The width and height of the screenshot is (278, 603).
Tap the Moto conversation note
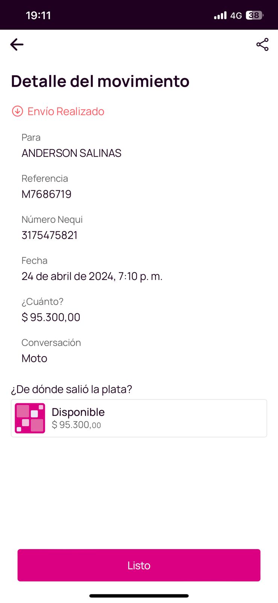[x=35, y=358]
